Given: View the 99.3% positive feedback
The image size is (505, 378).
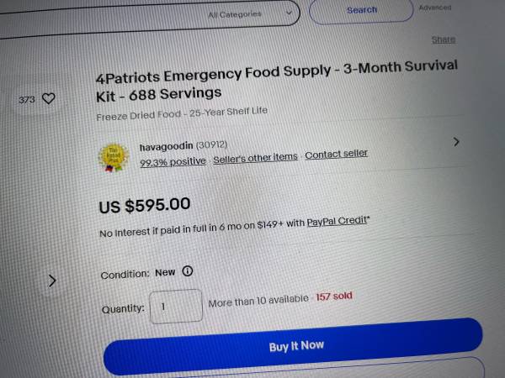Looking at the screenshot, I should (x=173, y=161).
